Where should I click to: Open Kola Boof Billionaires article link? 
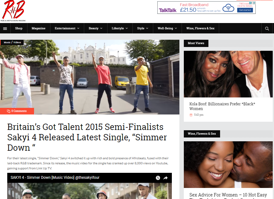[x=222, y=106]
